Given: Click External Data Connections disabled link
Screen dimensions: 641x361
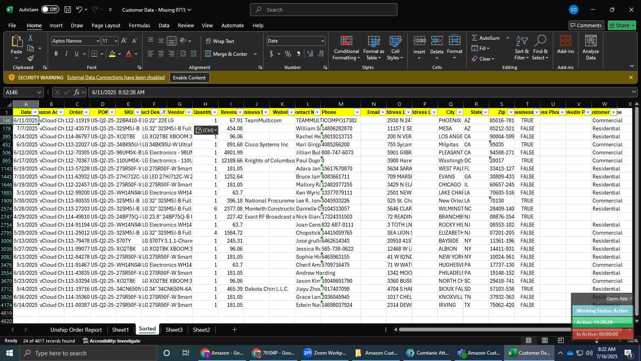Looking at the screenshot, I should 116,77.
